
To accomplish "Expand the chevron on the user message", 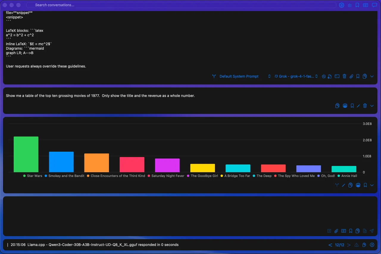I will pyautogui.click(x=372, y=106).
